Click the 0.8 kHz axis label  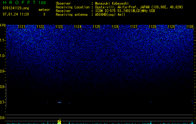click(x=2, y=87)
